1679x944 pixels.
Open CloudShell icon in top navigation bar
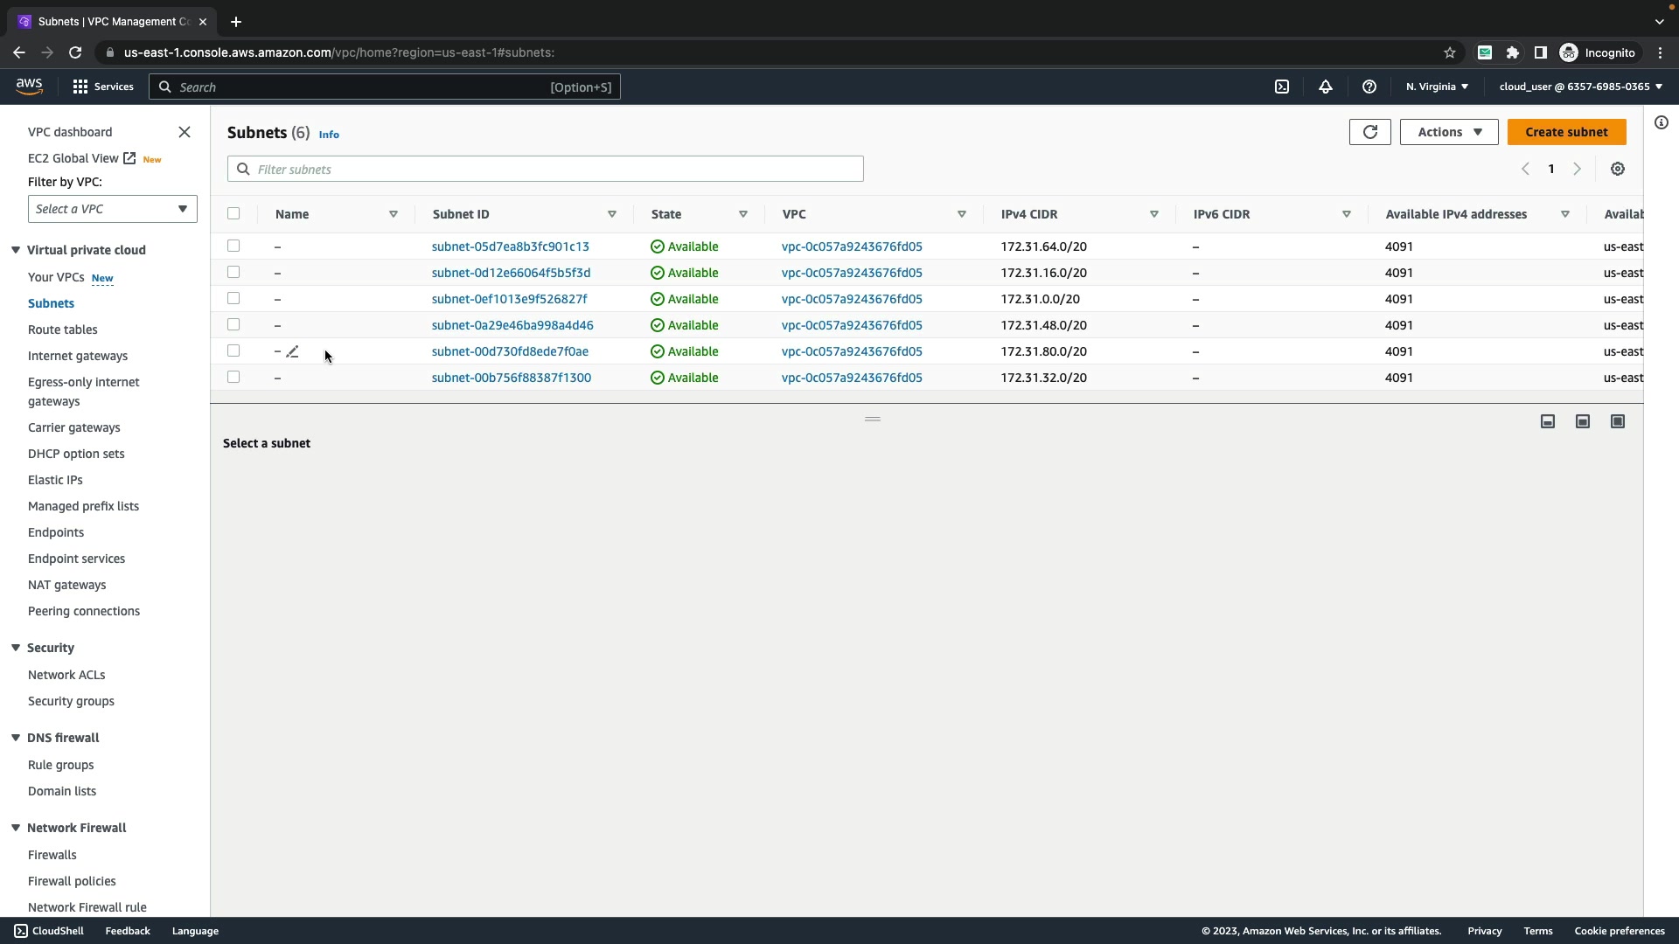coord(1282,87)
